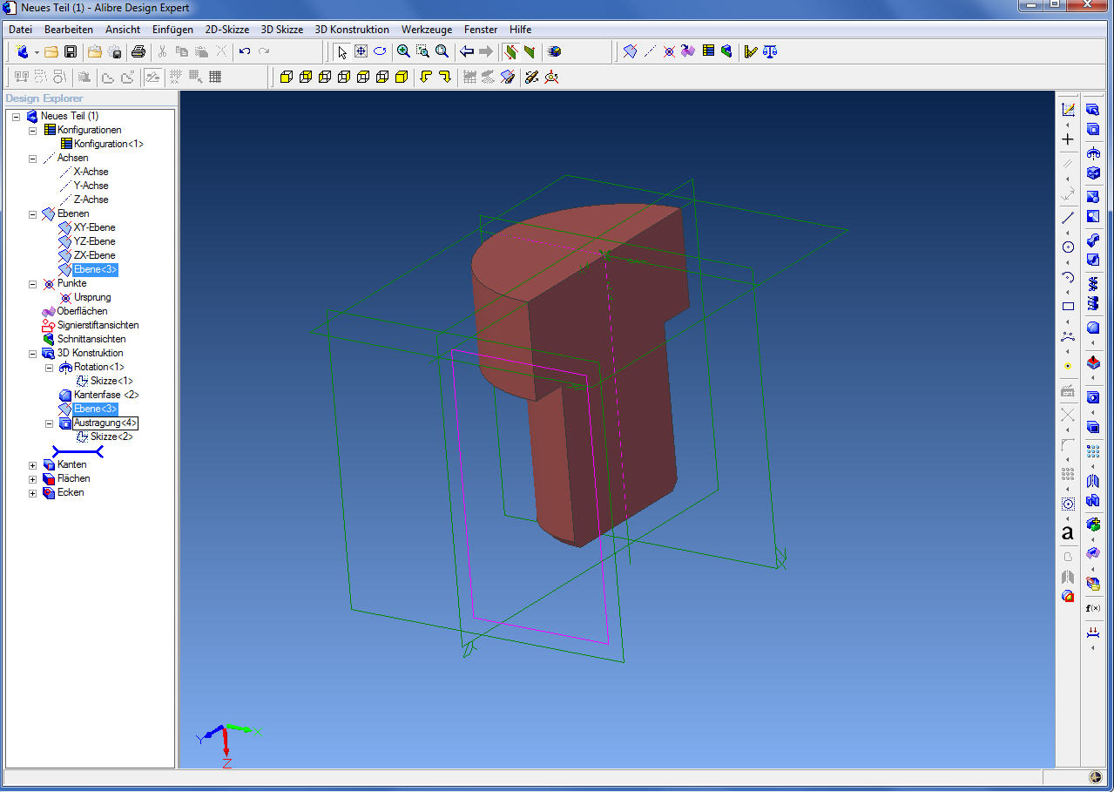
Task: Select the Circle sketch tool in sidebar
Action: click(1068, 247)
